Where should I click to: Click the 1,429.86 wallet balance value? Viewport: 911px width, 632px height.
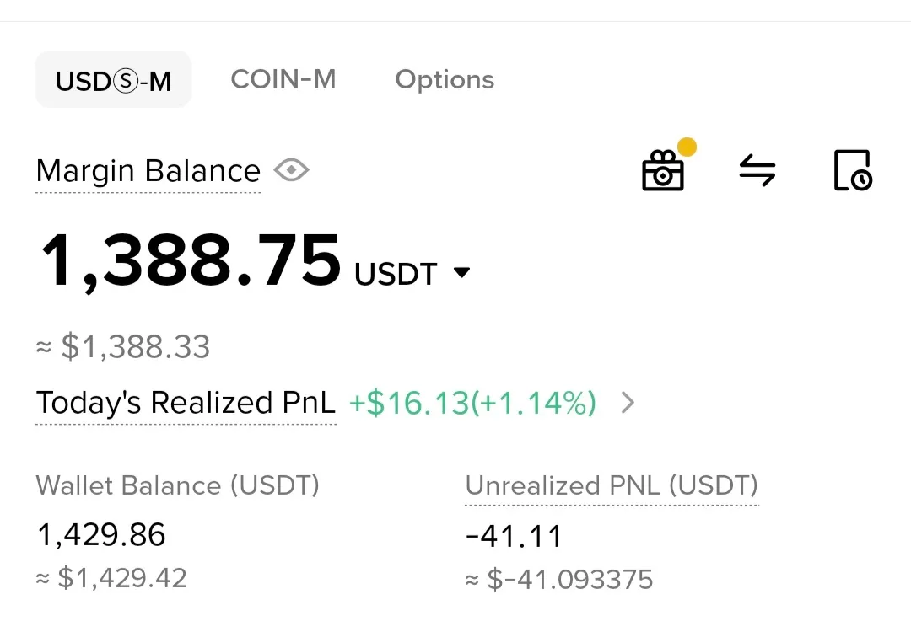[x=101, y=535]
